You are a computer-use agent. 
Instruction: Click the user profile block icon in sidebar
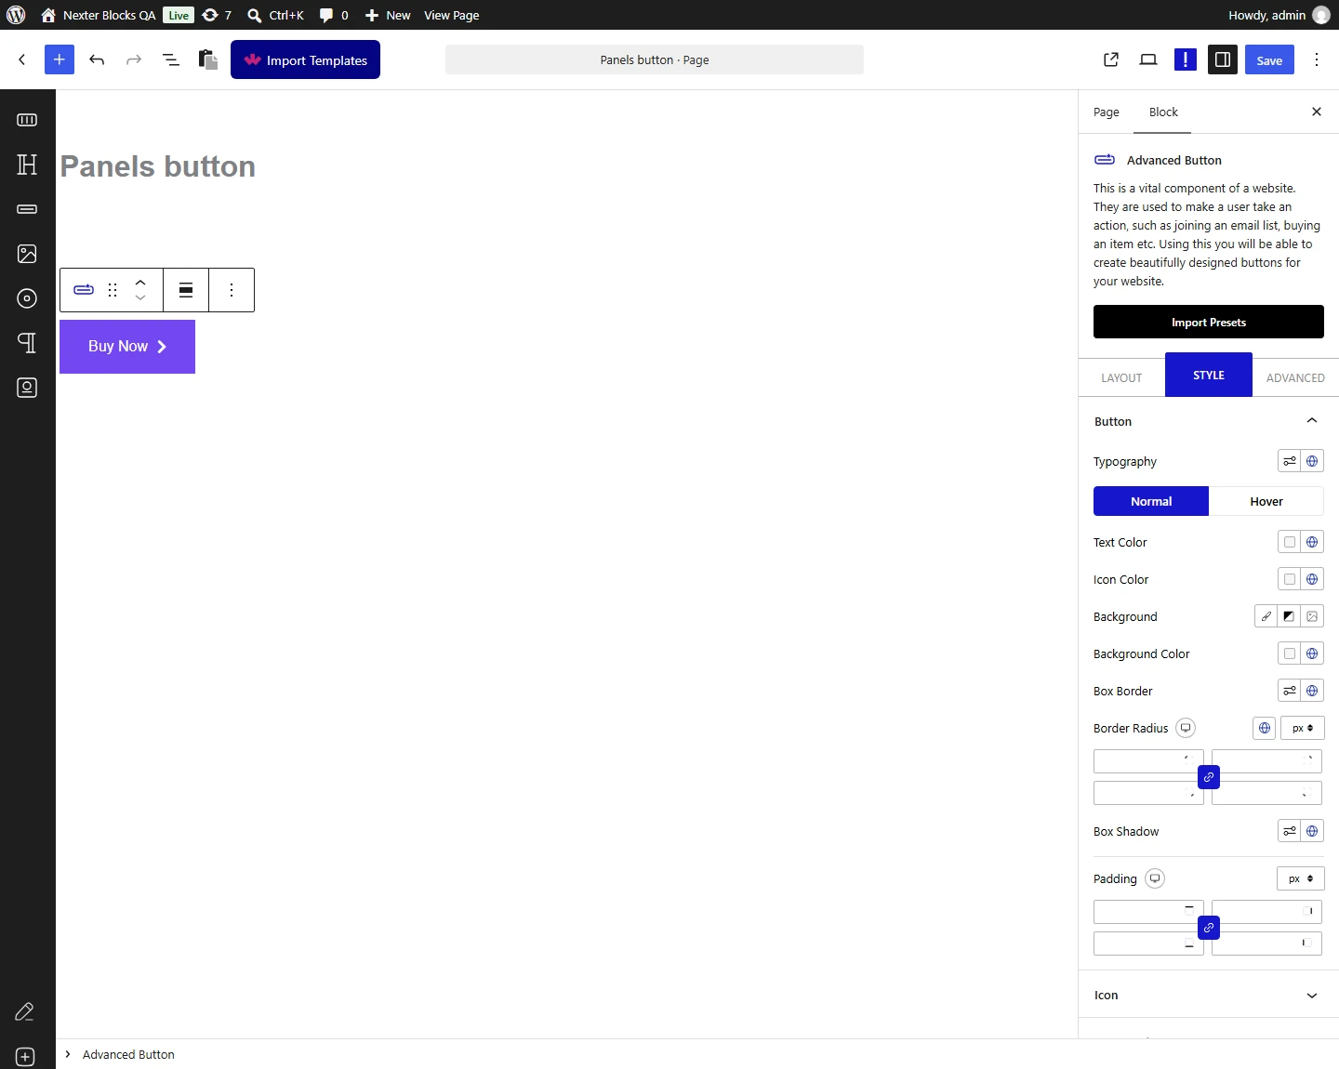click(27, 388)
